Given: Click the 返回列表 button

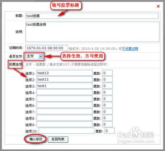Looking at the screenshot, I should [58, 139].
